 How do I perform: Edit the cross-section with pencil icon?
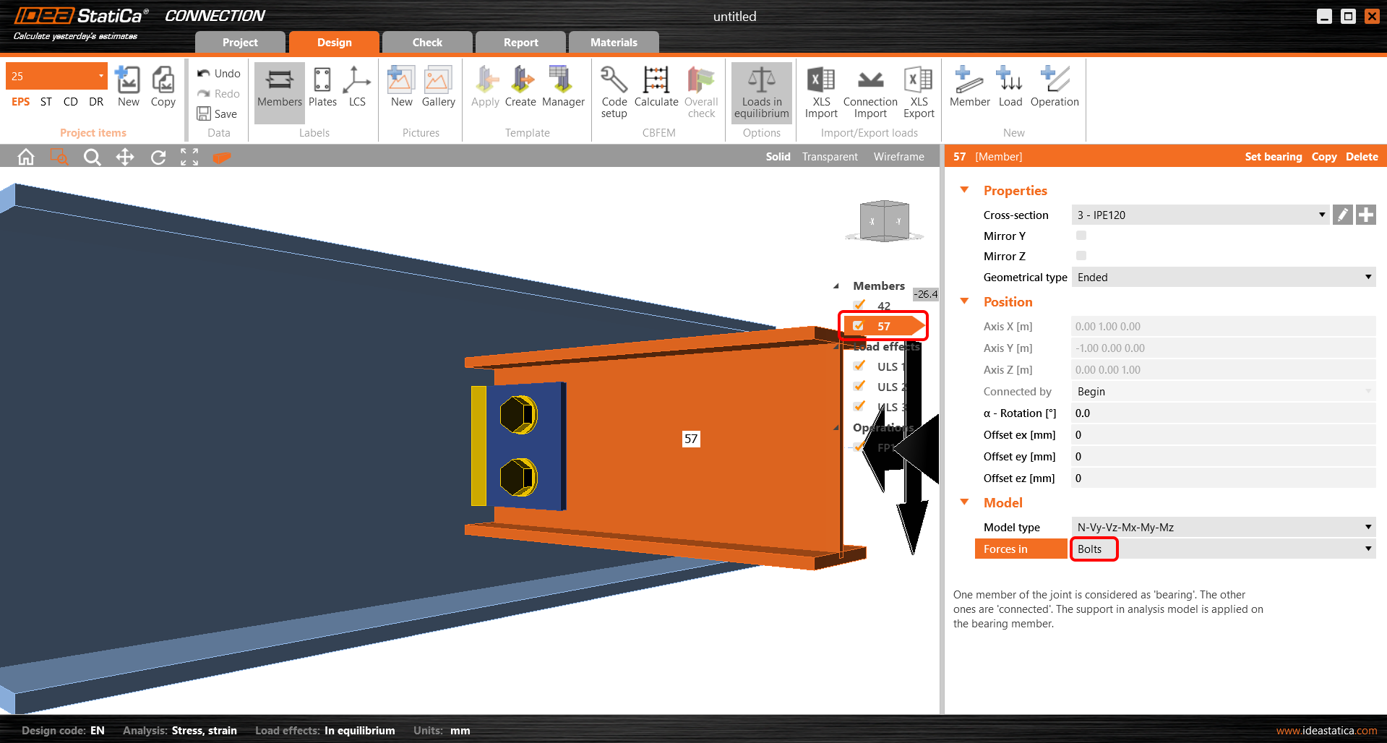tap(1342, 215)
